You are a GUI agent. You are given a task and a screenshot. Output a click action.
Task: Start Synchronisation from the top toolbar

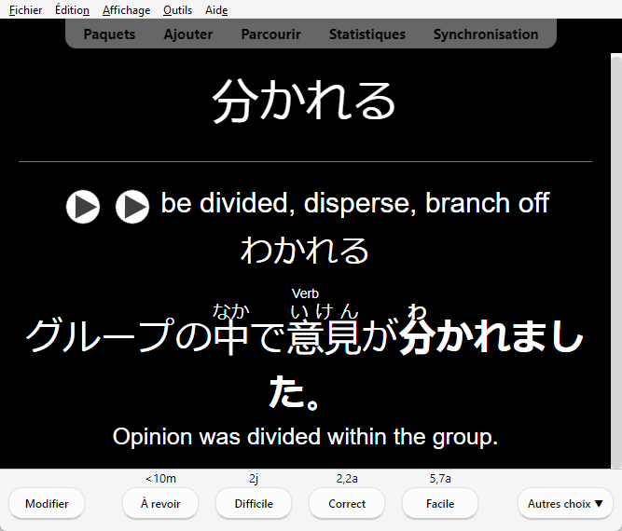point(485,34)
